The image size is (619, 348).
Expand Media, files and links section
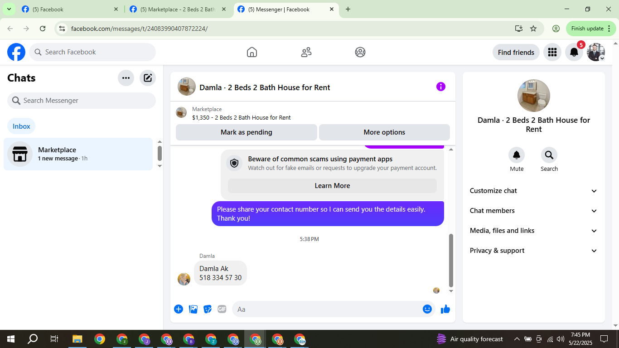point(534,231)
